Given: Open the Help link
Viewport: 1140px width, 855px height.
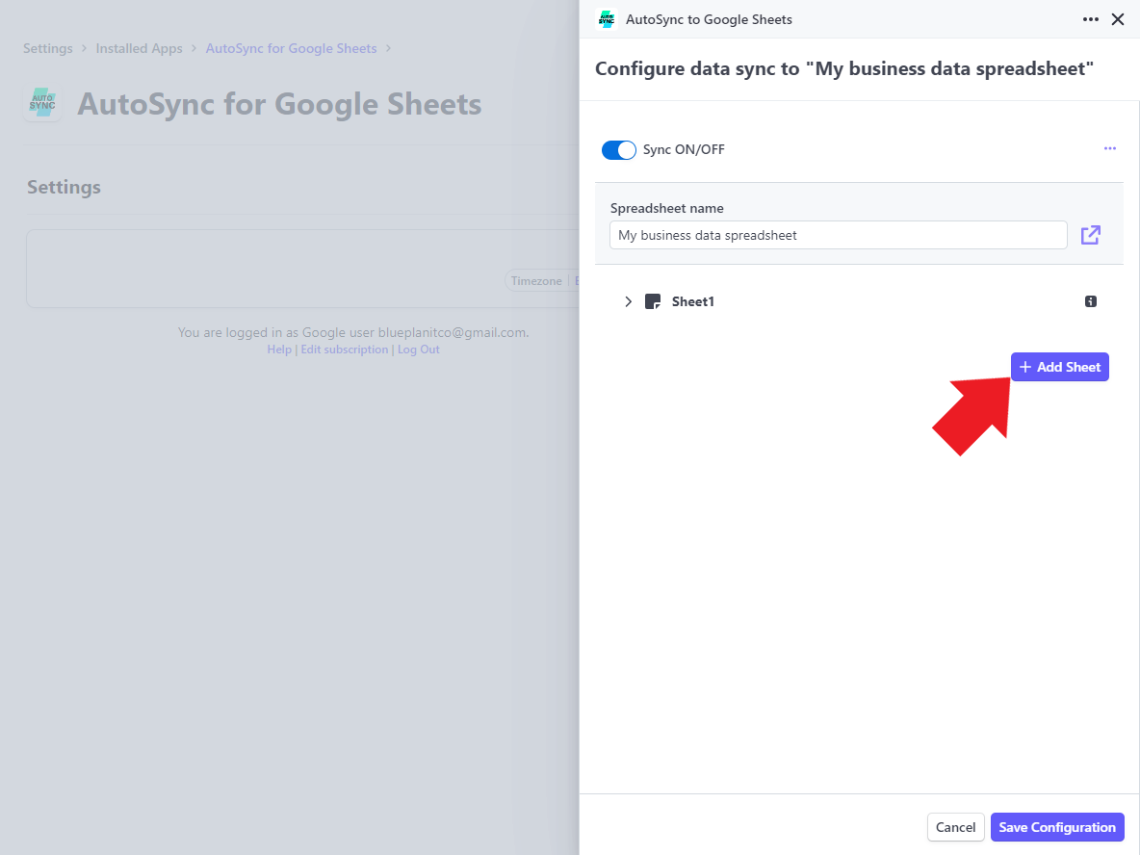Looking at the screenshot, I should pos(279,350).
